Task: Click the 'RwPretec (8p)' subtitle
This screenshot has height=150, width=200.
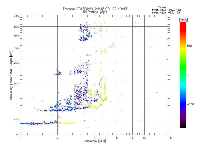Action: pyautogui.click(x=95, y=12)
